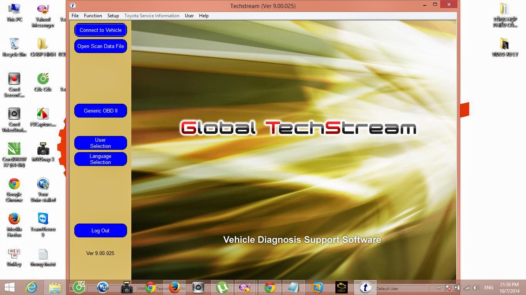Switch the ENG input language indicator

coord(489,288)
